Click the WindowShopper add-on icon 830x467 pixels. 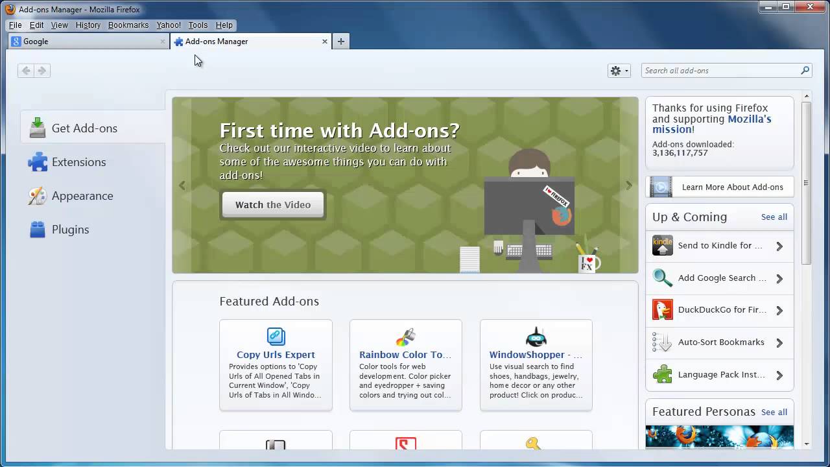[536, 337]
